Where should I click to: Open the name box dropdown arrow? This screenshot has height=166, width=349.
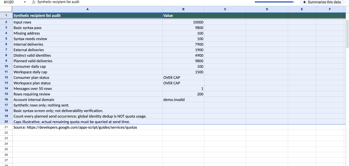(25, 2)
